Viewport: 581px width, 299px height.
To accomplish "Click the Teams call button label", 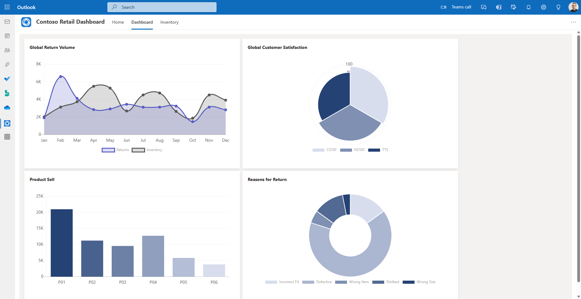I will (x=461, y=7).
